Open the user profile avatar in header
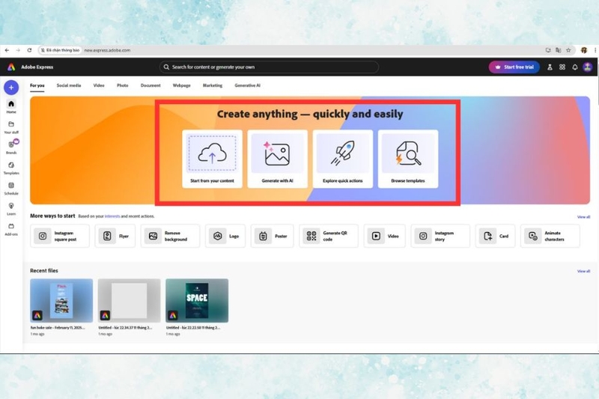 (x=588, y=67)
